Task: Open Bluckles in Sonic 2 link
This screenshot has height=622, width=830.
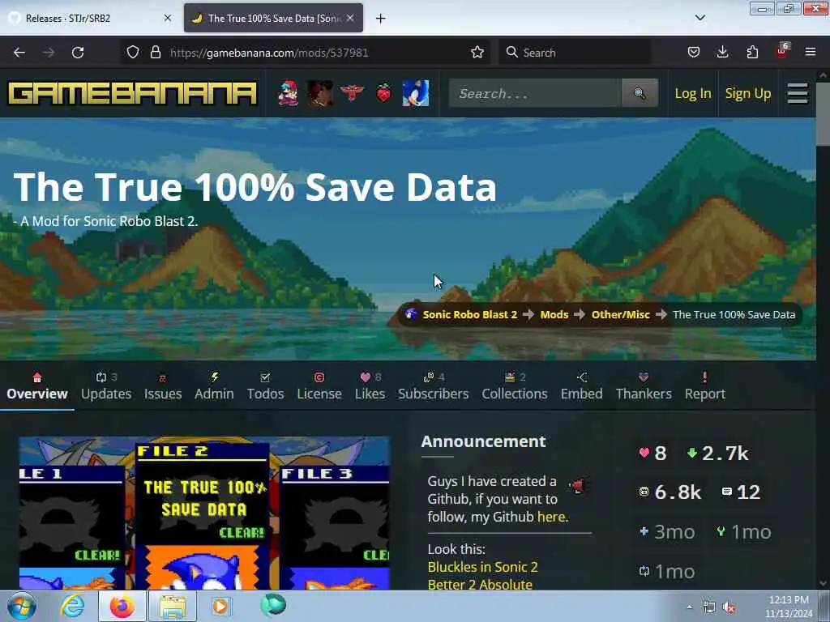Action: [x=483, y=567]
